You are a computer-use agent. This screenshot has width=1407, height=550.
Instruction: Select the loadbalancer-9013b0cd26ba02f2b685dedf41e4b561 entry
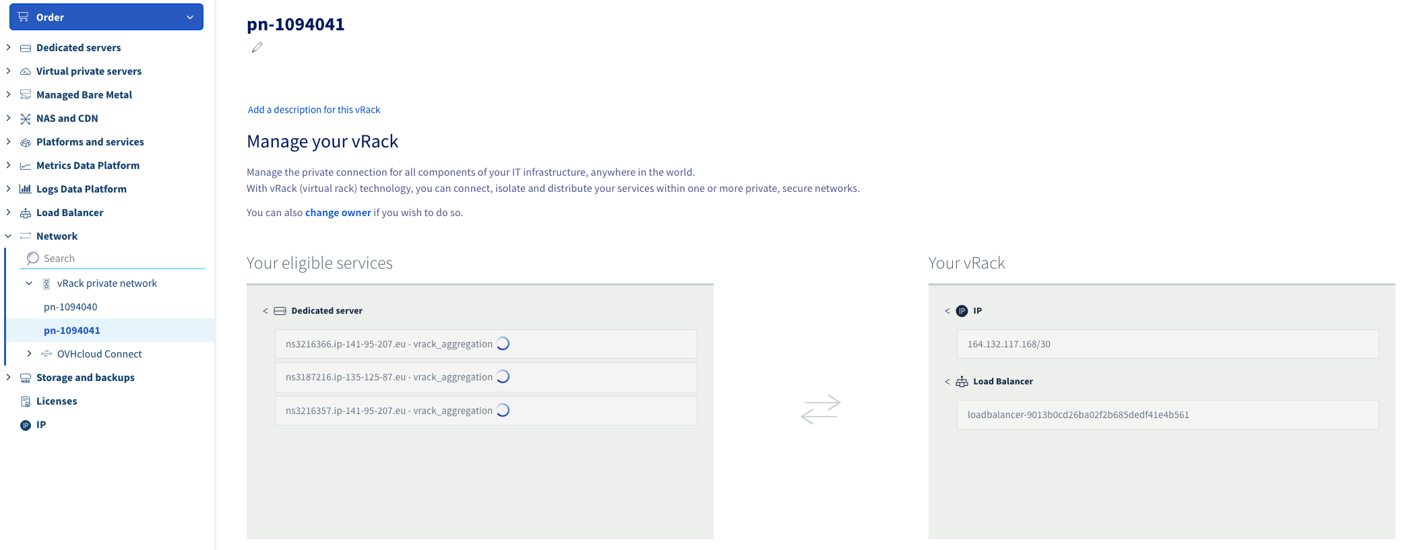click(1168, 415)
